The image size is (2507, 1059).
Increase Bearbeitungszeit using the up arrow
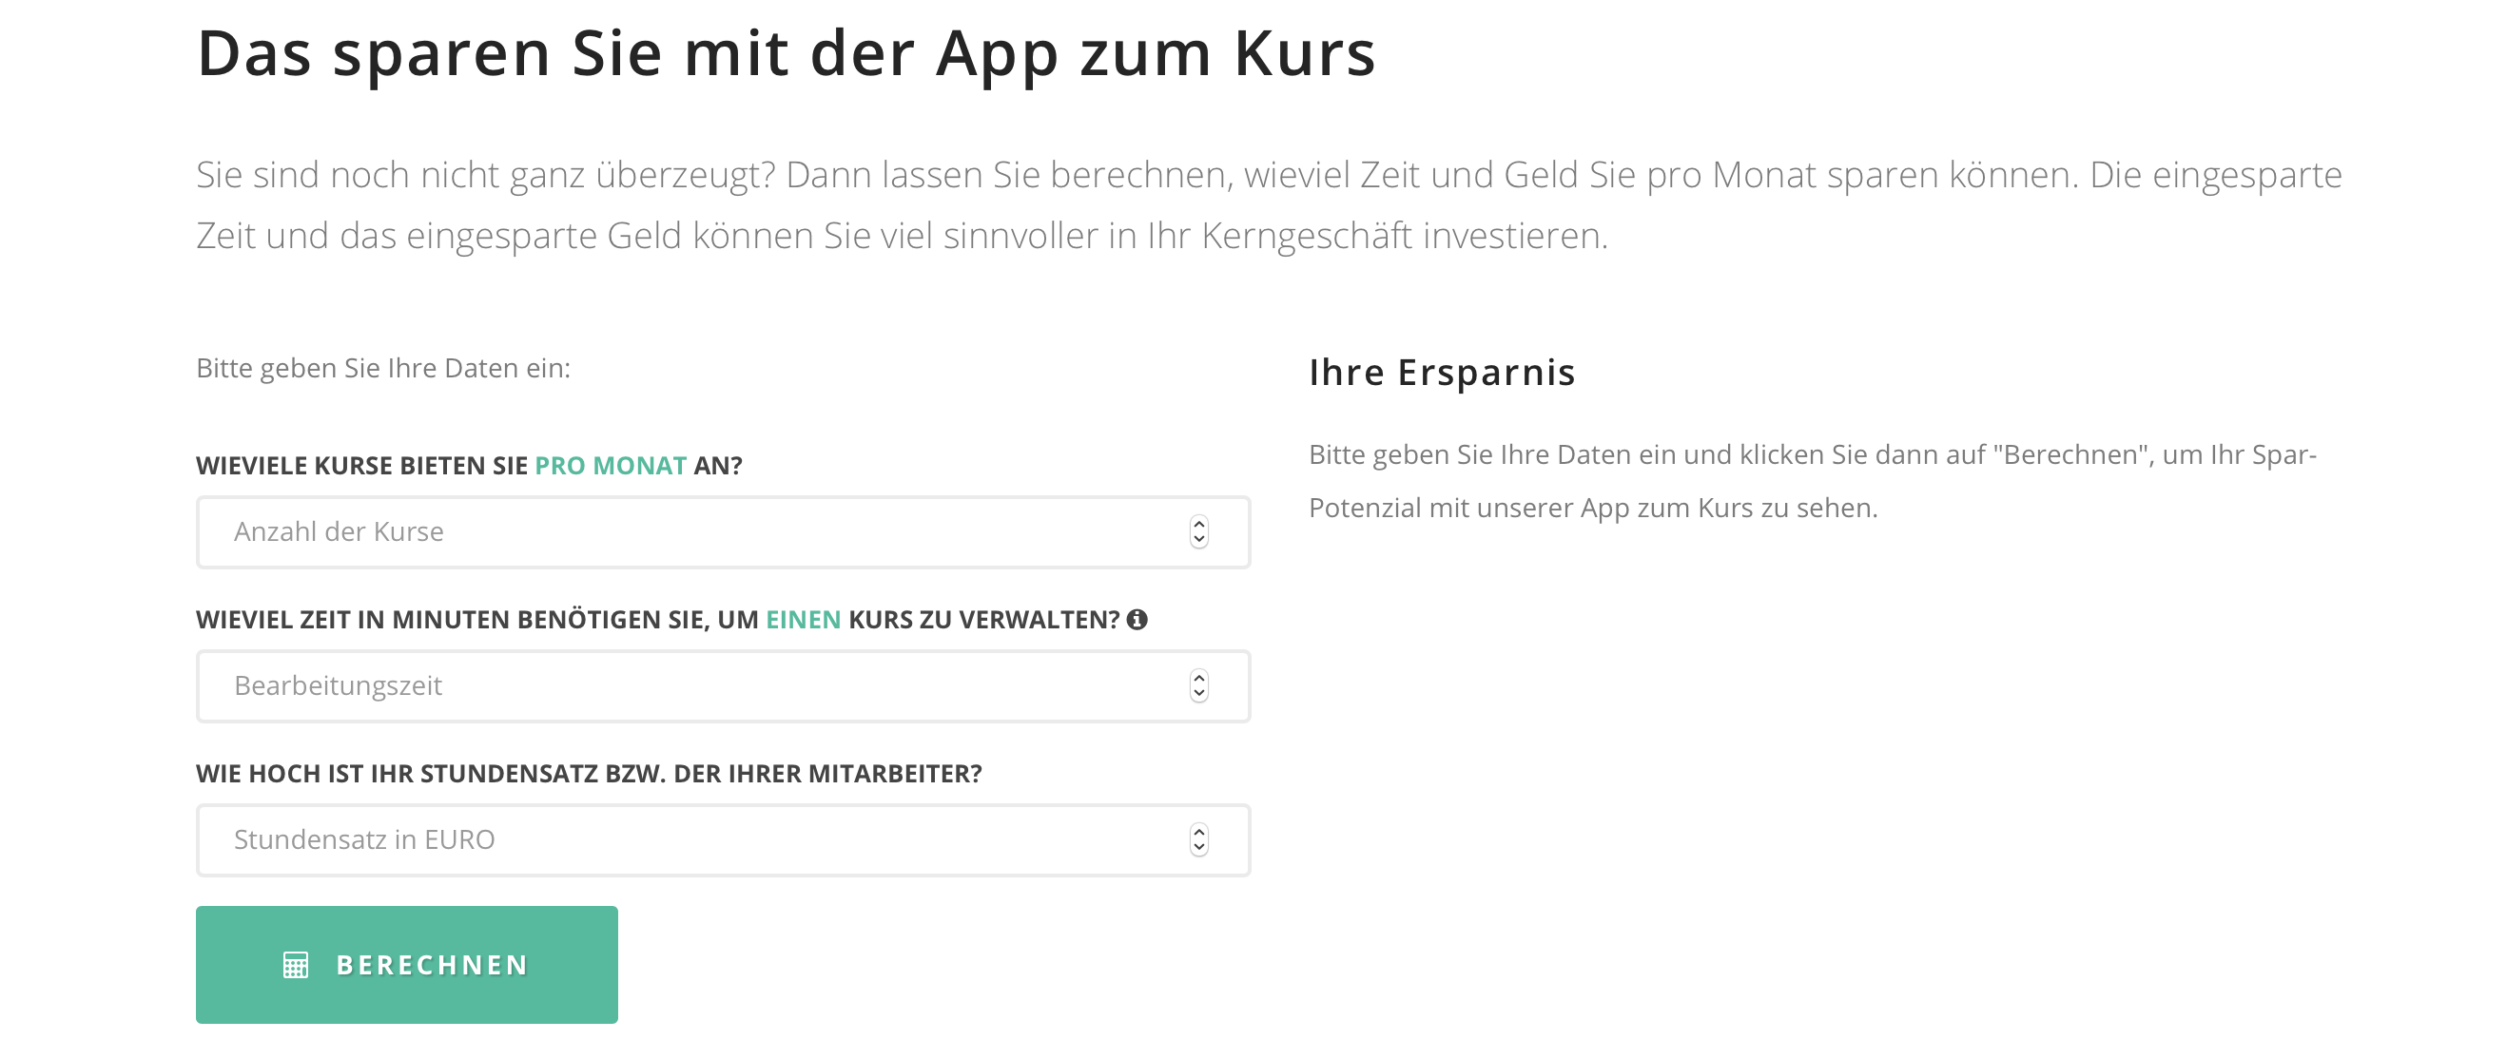1199,677
